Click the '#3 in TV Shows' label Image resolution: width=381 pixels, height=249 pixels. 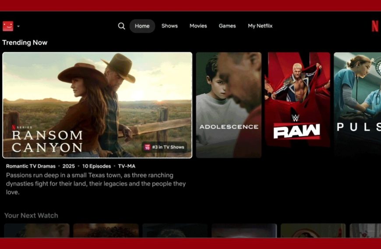[168, 147]
